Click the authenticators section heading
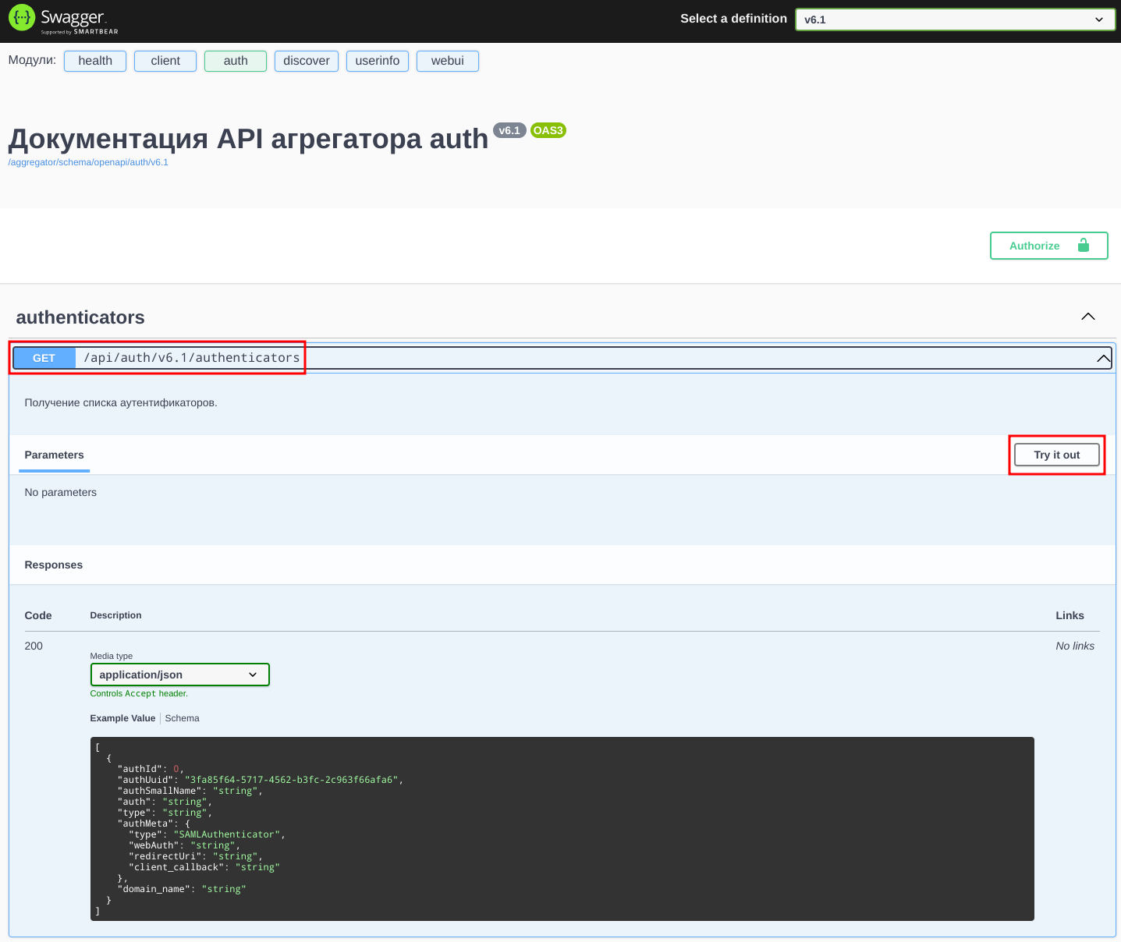The width and height of the screenshot is (1121, 942). click(80, 317)
